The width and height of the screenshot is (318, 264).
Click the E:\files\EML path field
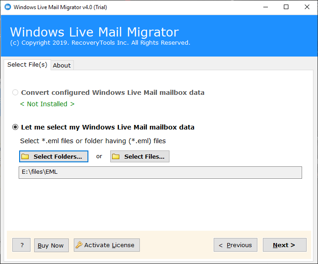pyautogui.click(x=160, y=172)
